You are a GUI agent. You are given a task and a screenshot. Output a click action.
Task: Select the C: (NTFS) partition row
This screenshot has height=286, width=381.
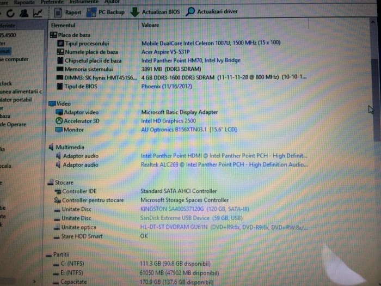(x=132, y=264)
